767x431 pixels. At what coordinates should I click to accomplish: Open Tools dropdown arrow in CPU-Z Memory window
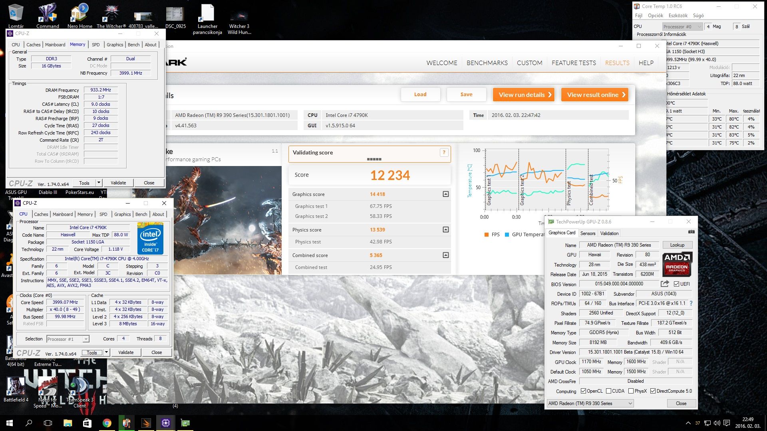[99, 183]
